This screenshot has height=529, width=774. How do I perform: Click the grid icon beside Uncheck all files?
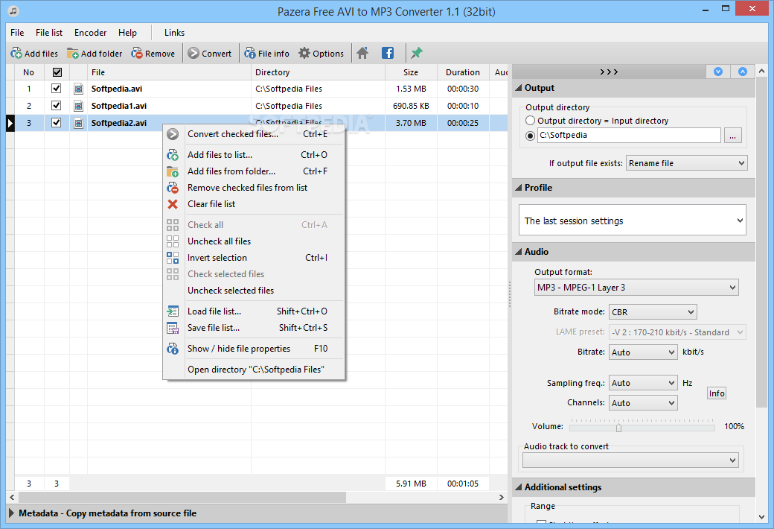(x=172, y=241)
